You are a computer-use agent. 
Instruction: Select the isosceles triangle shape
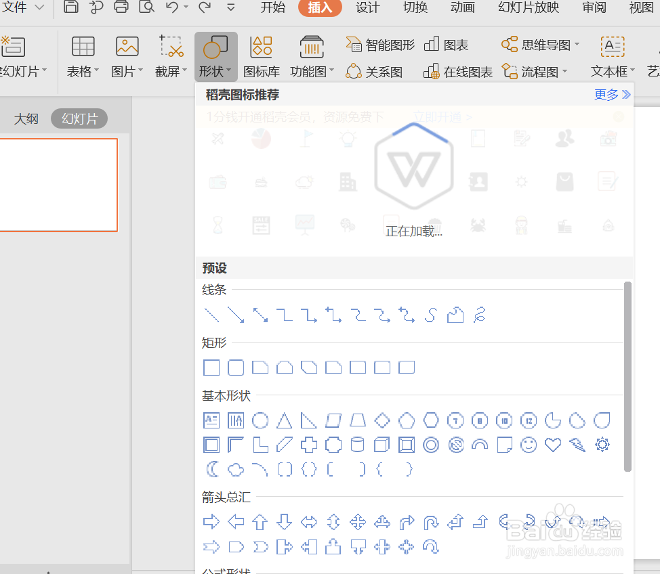click(x=285, y=420)
